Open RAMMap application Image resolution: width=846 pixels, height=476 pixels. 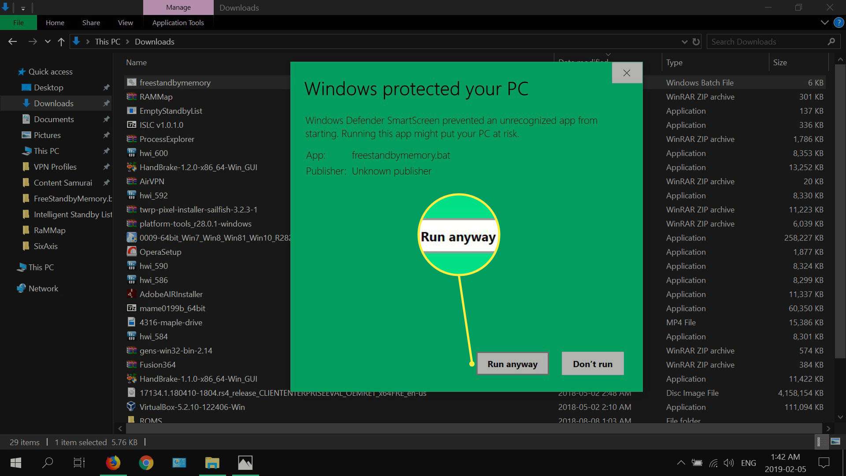pyautogui.click(x=156, y=96)
